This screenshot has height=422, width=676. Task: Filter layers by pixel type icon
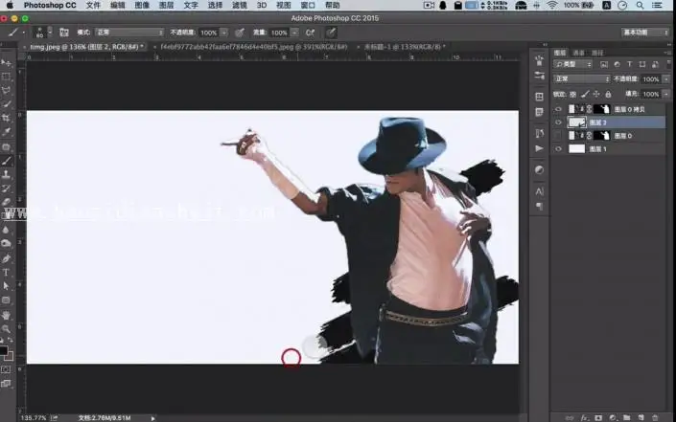pos(603,64)
